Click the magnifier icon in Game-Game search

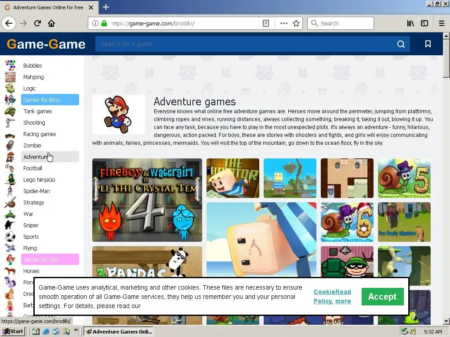tap(401, 44)
